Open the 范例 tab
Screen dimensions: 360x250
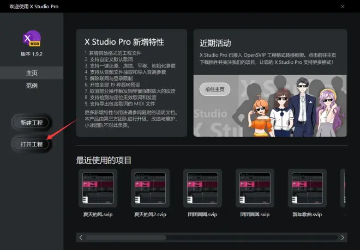[x=32, y=86]
